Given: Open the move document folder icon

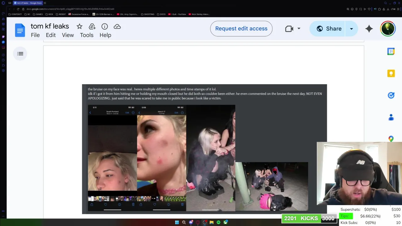Looking at the screenshot, I should tap(92, 27).
